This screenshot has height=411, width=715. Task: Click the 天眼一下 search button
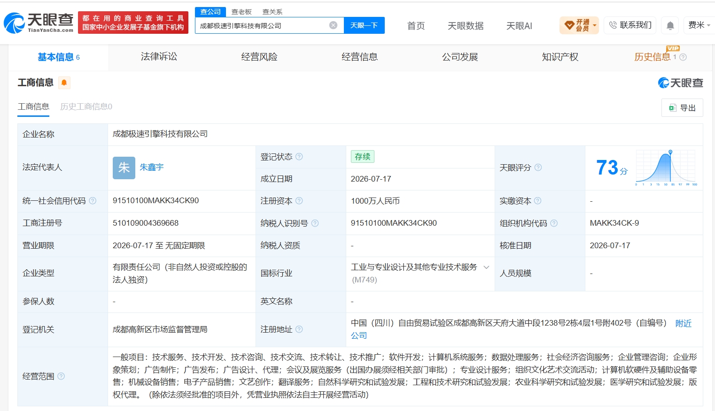pos(364,25)
